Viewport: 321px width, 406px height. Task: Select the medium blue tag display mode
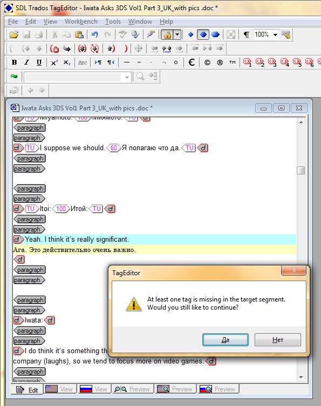203,34
